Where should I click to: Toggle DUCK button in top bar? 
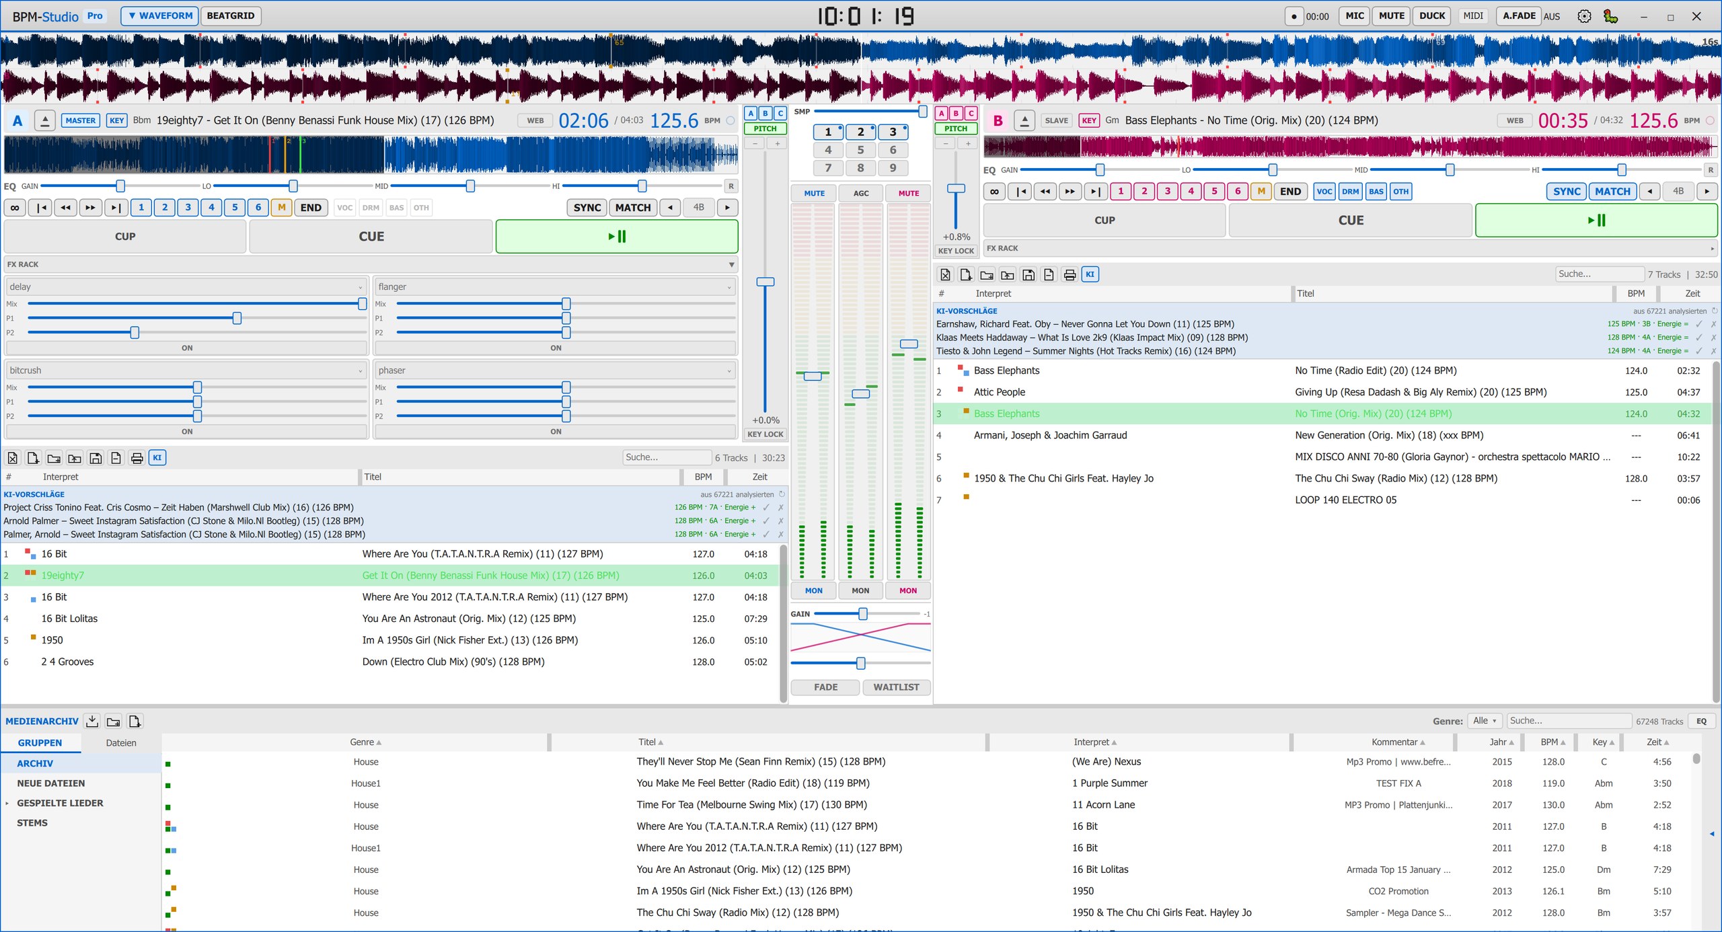1432,15
